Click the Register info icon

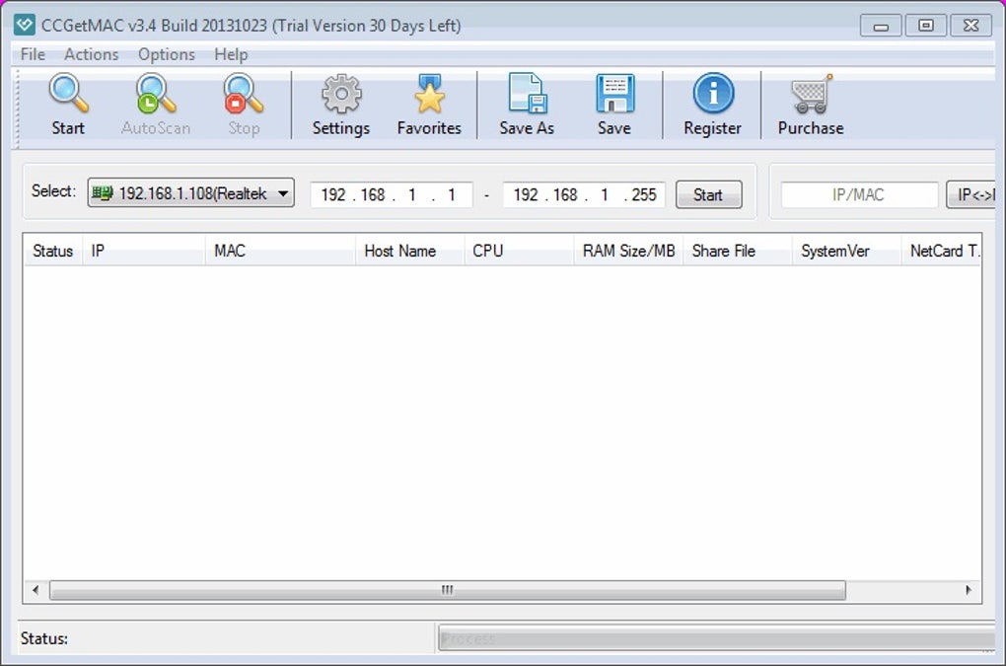pyautogui.click(x=713, y=94)
